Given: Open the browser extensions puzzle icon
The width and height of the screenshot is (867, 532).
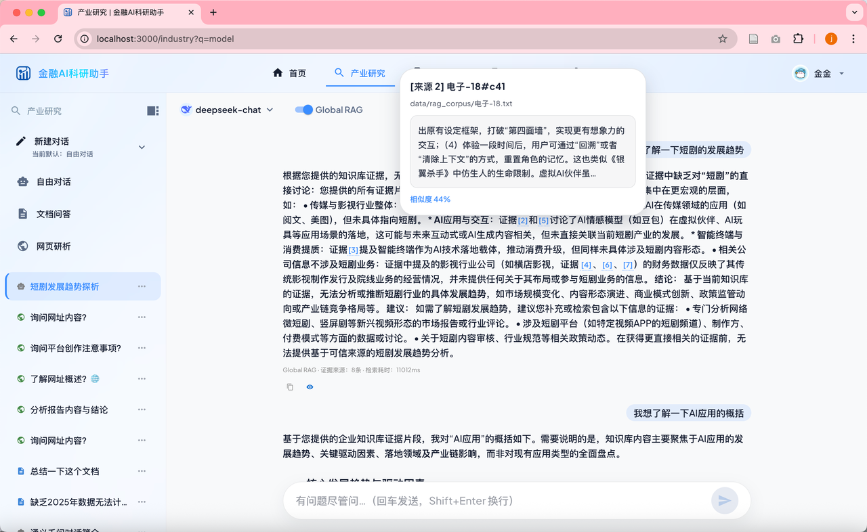Looking at the screenshot, I should 798,39.
